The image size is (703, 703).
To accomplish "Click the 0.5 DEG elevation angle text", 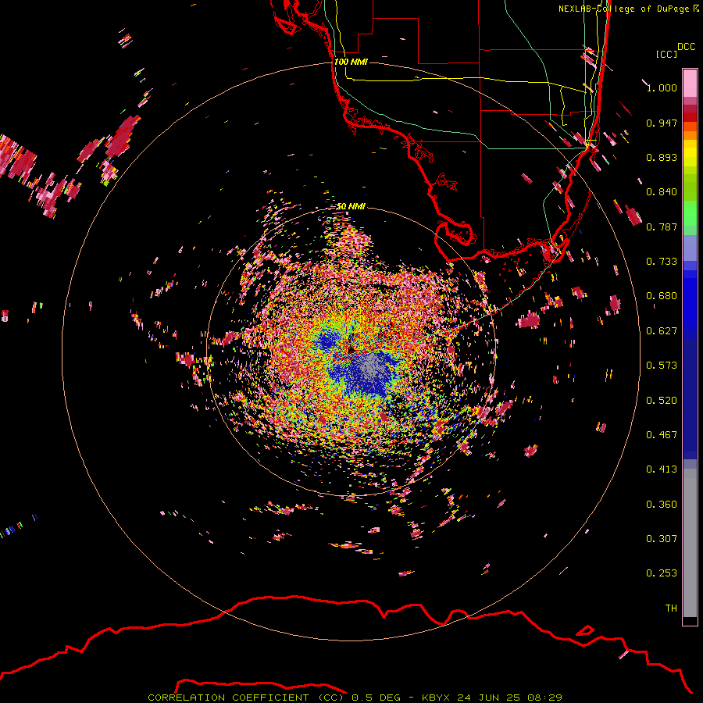I will click(376, 698).
